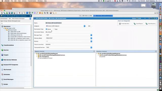The width and height of the screenshot is (162, 91).
Task: Click the gold ring toolbar icon
Action: tap(30, 13)
